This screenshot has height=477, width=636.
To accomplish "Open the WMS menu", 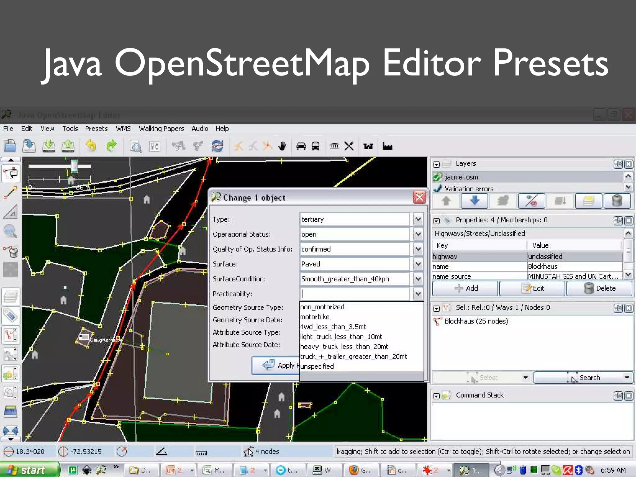I will 123,129.
